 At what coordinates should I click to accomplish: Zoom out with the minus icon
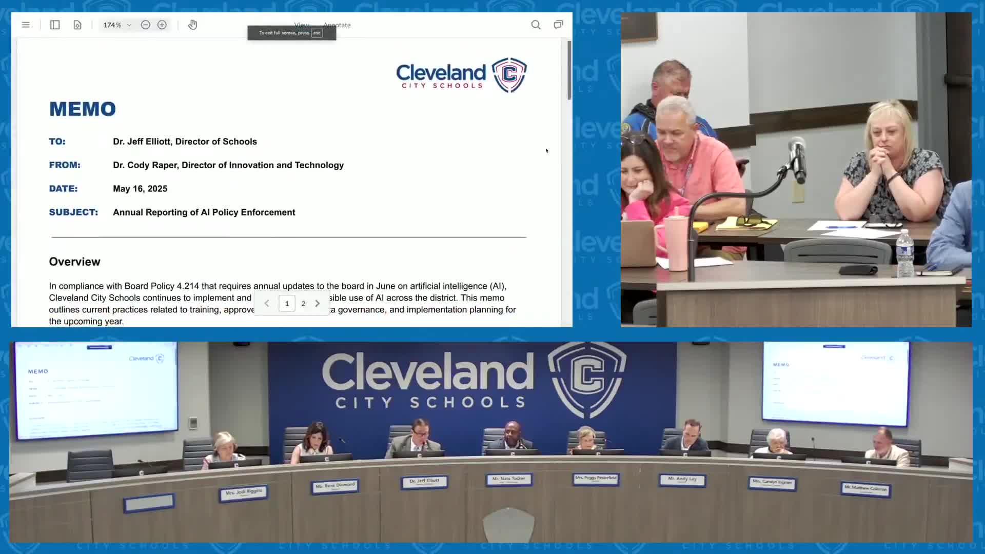click(146, 25)
